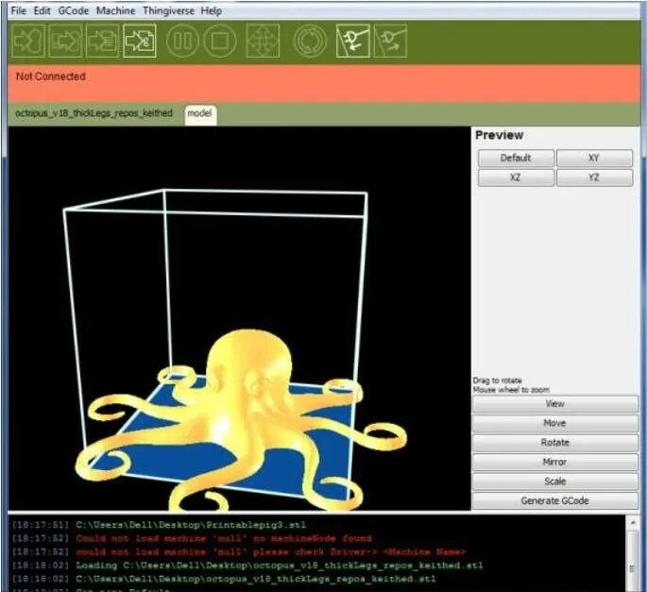Open the File menu
The height and width of the screenshot is (592, 647).
(19, 10)
